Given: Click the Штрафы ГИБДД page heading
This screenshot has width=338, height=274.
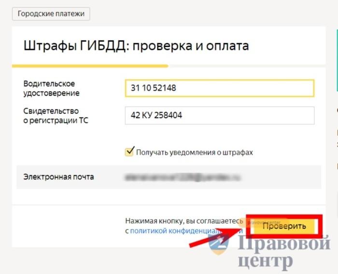Looking at the screenshot, I should (136, 46).
